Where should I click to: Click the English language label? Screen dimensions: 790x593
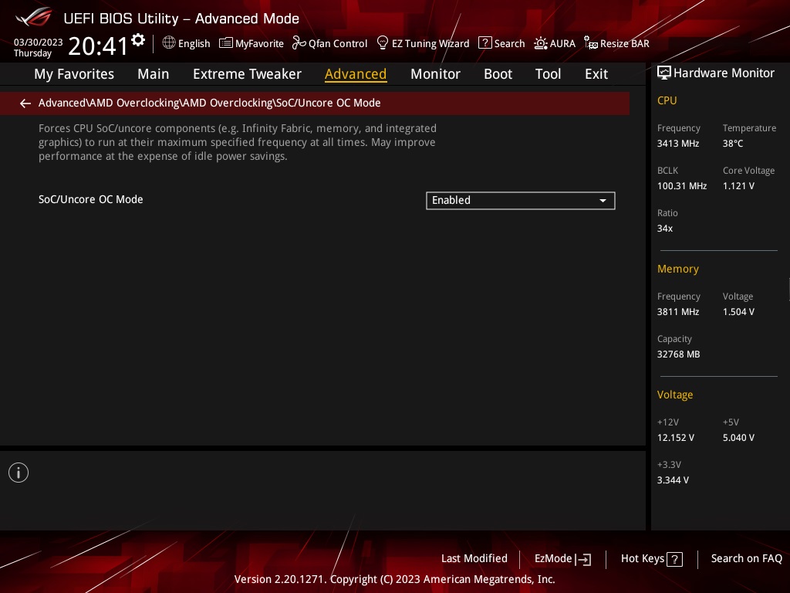(x=194, y=44)
